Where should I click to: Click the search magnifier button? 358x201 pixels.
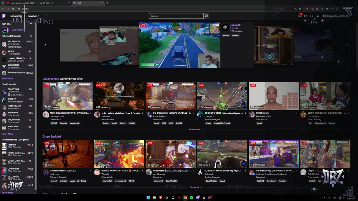[206, 16]
